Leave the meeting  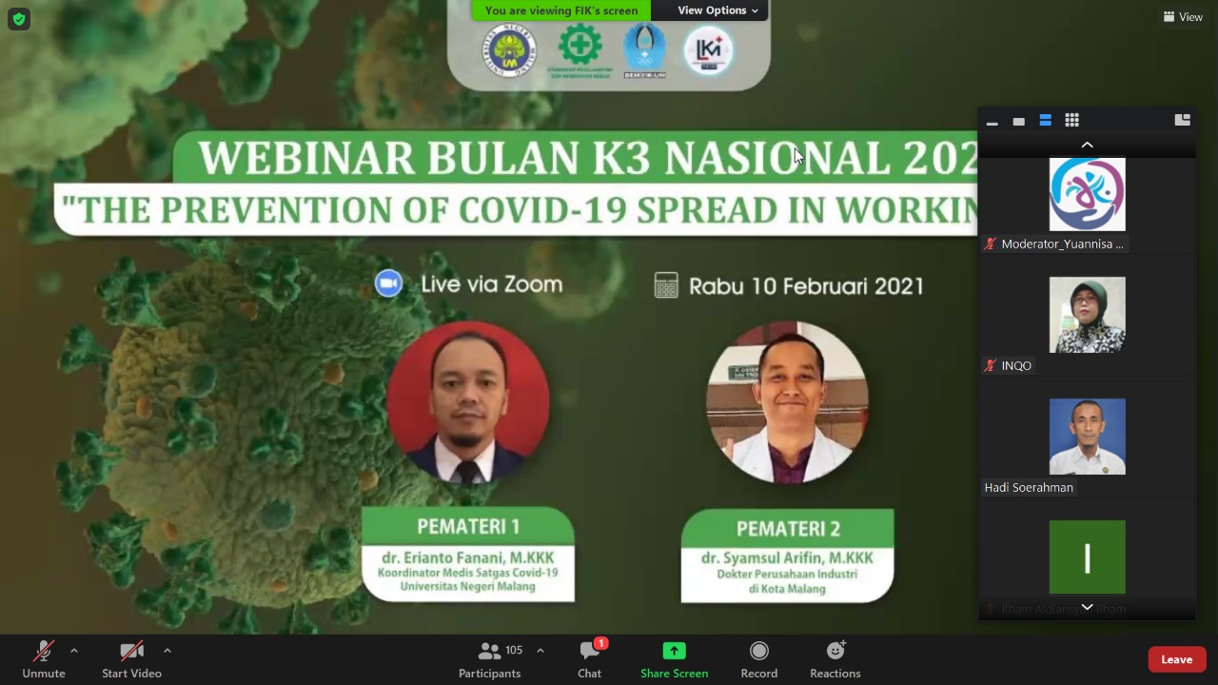1177,659
